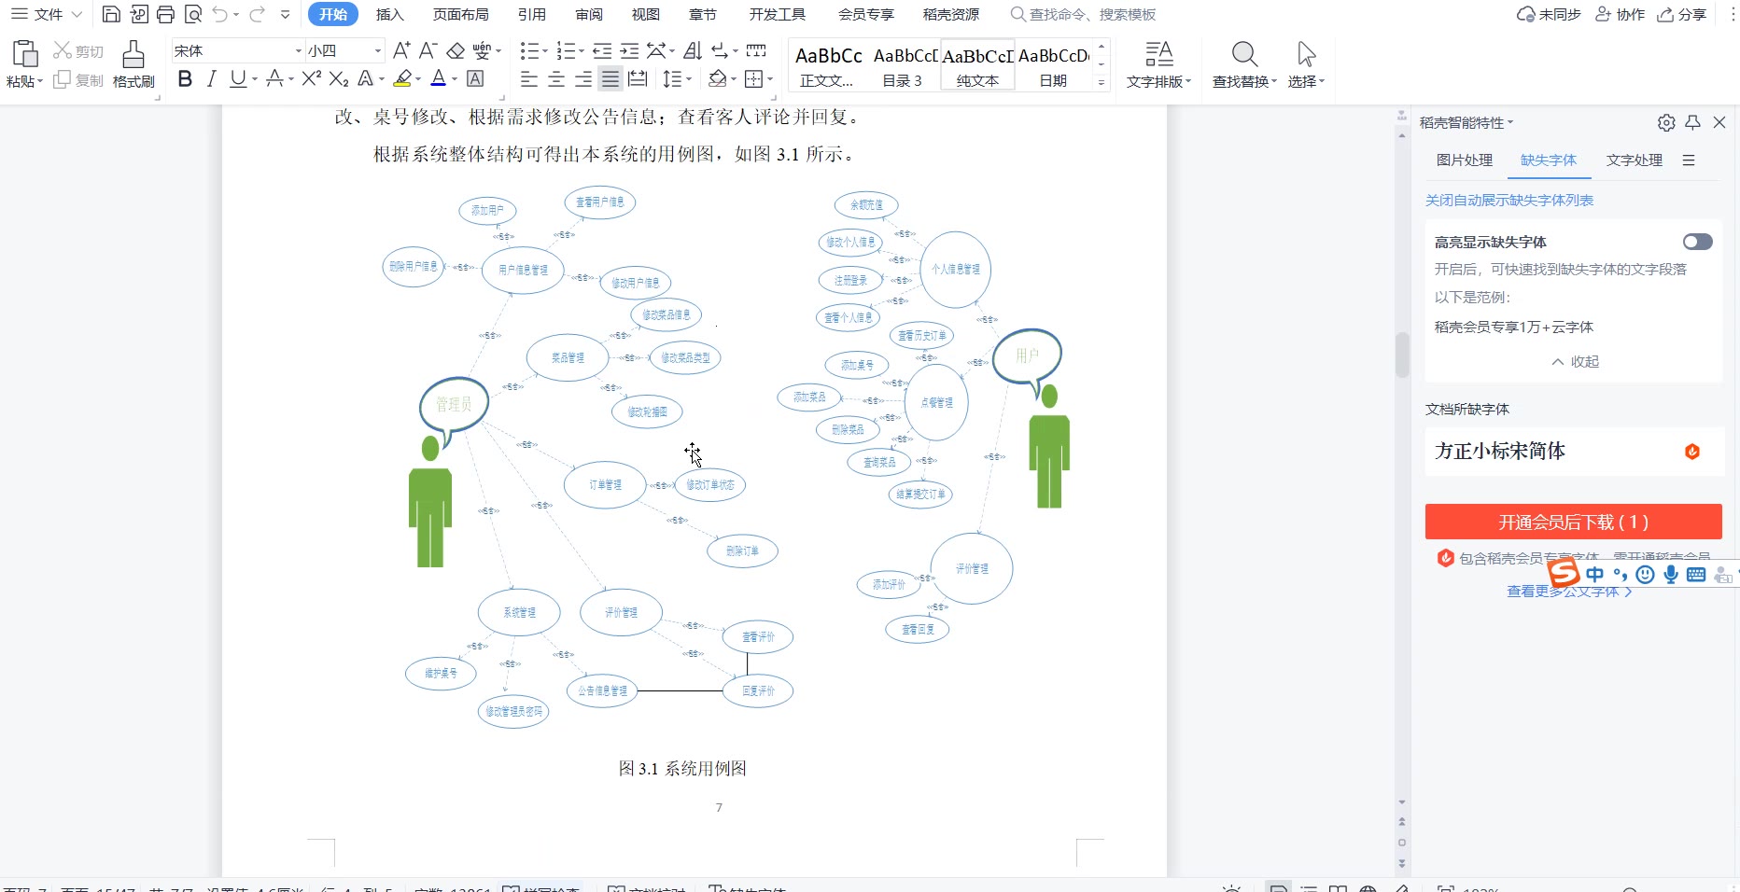Switch to the Text Processing panel tab
This screenshot has height=892, width=1740.
pos(1635,160)
